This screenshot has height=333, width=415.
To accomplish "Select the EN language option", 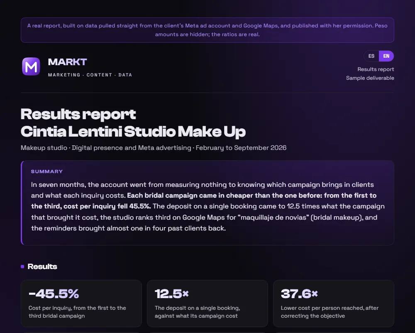I will pos(386,56).
